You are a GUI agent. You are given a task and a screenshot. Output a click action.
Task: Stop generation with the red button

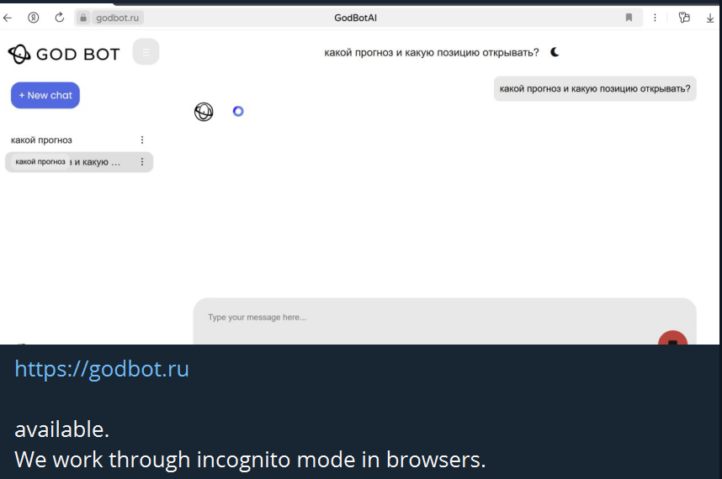(672, 339)
